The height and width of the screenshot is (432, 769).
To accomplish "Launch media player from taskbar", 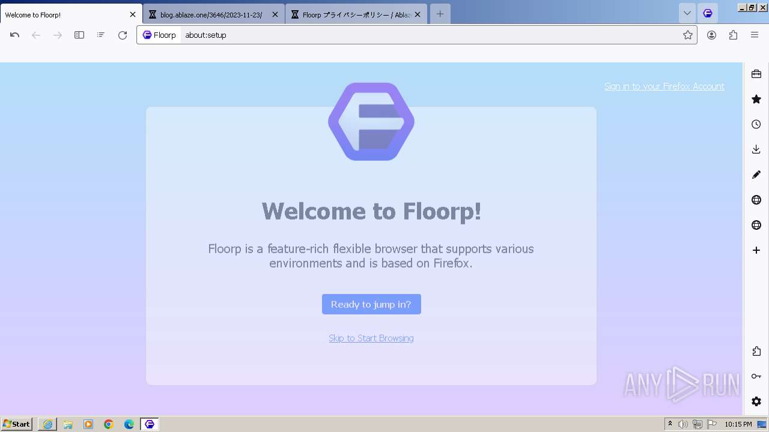I will click(88, 424).
